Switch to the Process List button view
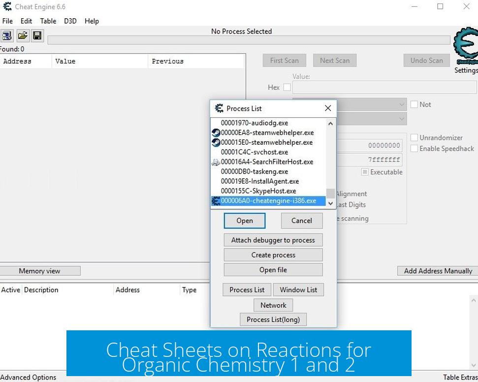Image resolution: width=478 pixels, height=382 pixels. 247,289
